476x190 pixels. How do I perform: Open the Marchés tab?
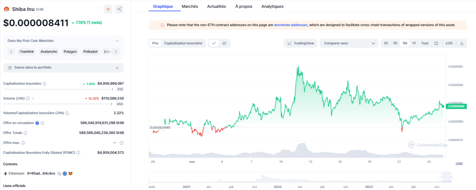[x=190, y=7]
